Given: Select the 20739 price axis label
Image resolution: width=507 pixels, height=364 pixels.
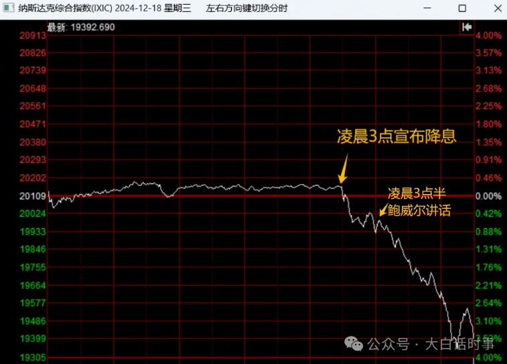Looking at the screenshot, I should [x=33, y=70].
